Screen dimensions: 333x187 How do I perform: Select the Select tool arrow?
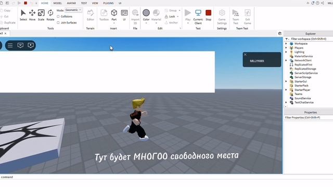tap(23, 15)
